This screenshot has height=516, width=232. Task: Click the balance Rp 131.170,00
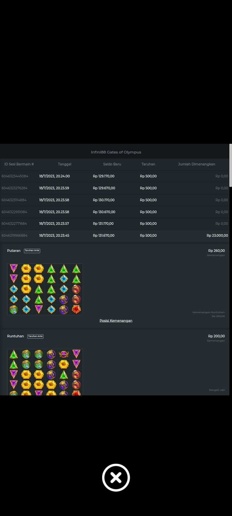click(x=103, y=223)
